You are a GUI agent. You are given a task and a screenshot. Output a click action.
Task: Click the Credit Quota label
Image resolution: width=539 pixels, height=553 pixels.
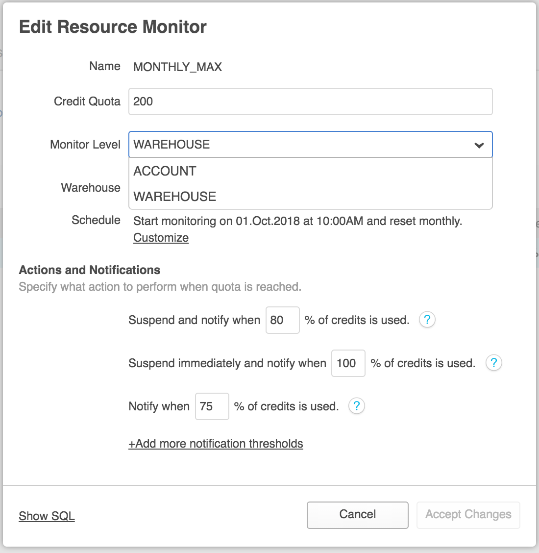(x=87, y=101)
